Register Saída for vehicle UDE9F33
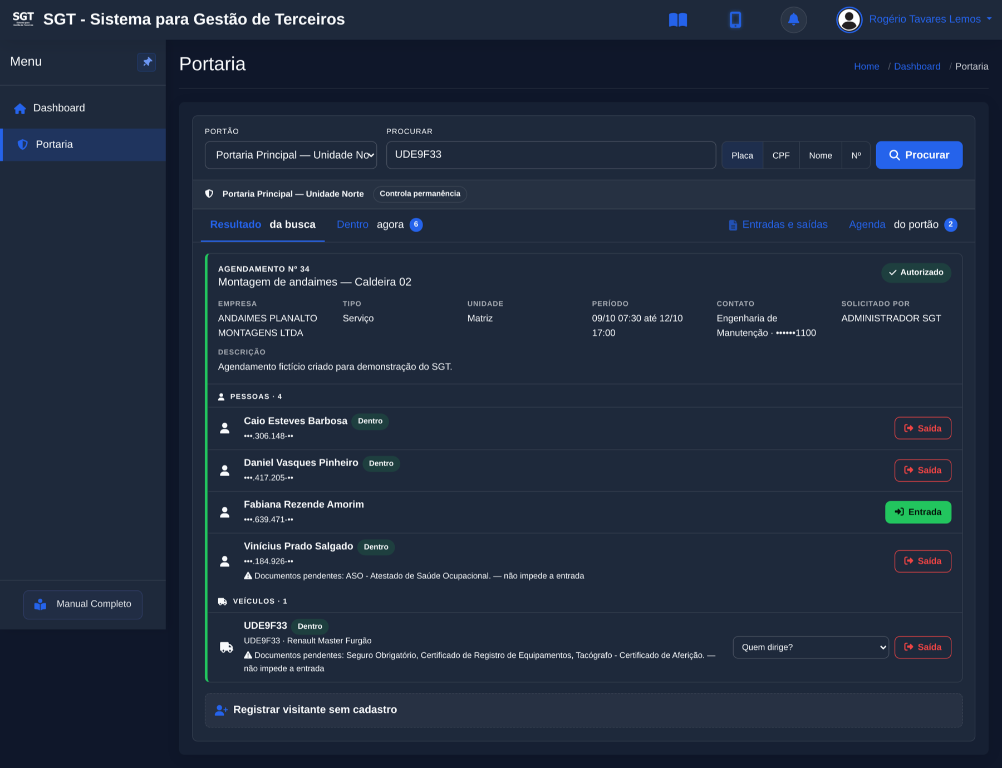The height and width of the screenshot is (768, 1002). click(x=922, y=647)
